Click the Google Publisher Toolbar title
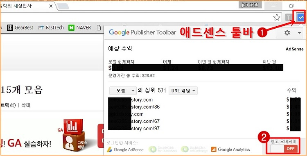 pyautogui.click(x=142, y=32)
